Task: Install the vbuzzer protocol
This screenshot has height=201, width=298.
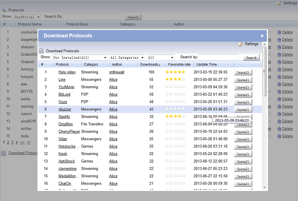Action: (x=243, y=109)
